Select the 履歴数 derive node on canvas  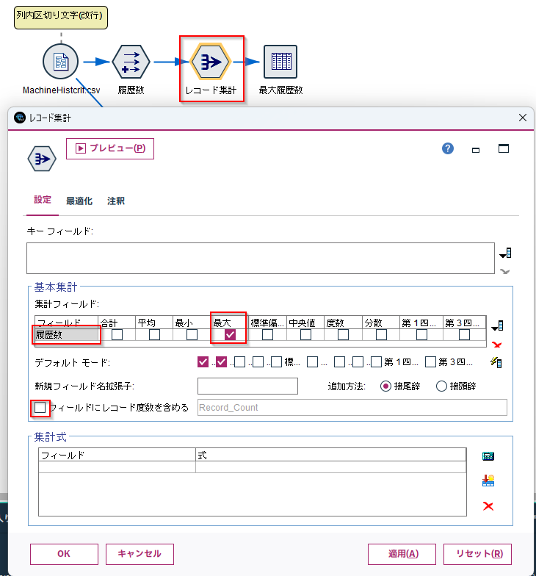pyautogui.click(x=131, y=62)
